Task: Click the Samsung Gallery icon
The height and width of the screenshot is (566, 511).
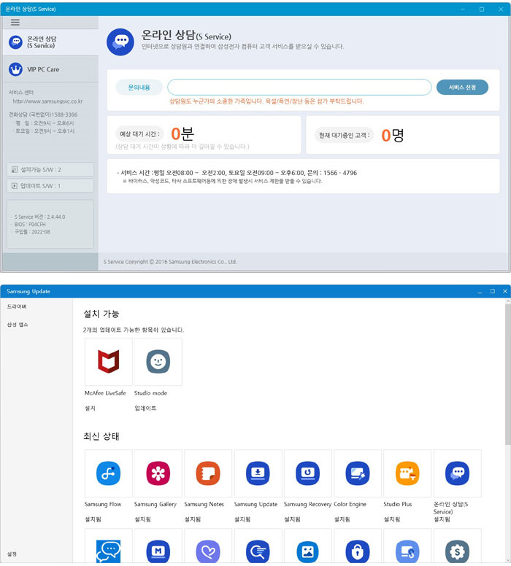Action: click(158, 473)
